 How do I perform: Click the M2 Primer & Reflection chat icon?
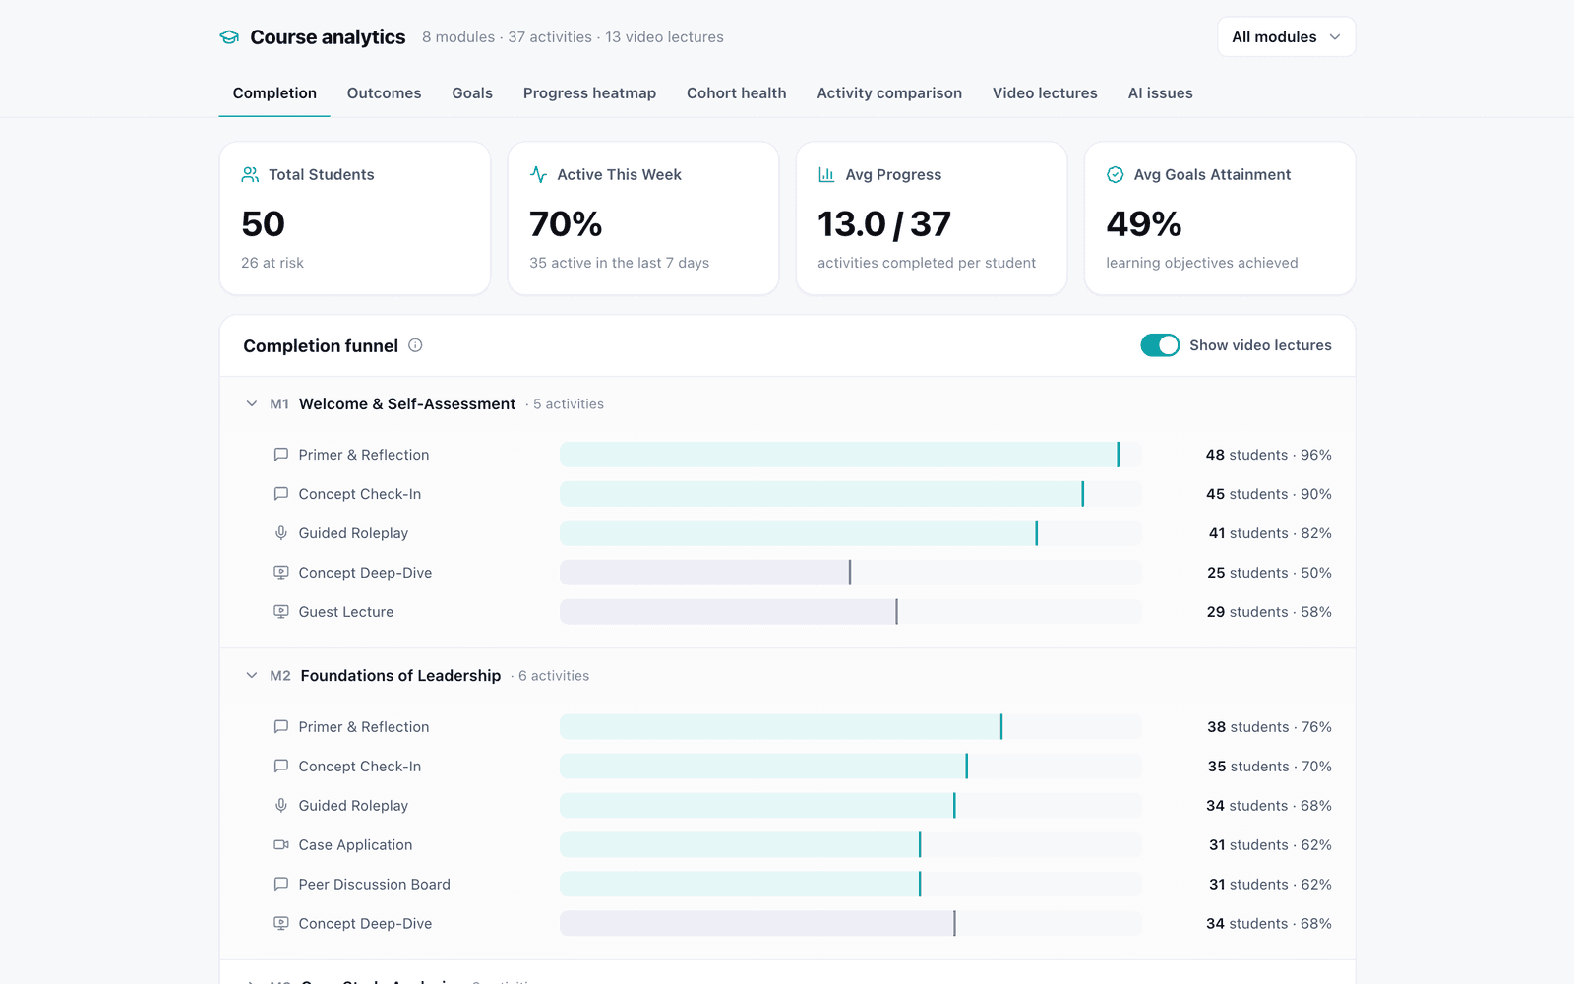[281, 727]
